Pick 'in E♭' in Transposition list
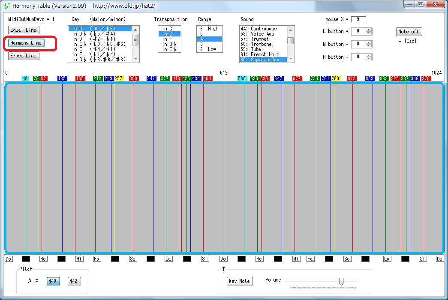448x300 pixels. click(169, 49)
